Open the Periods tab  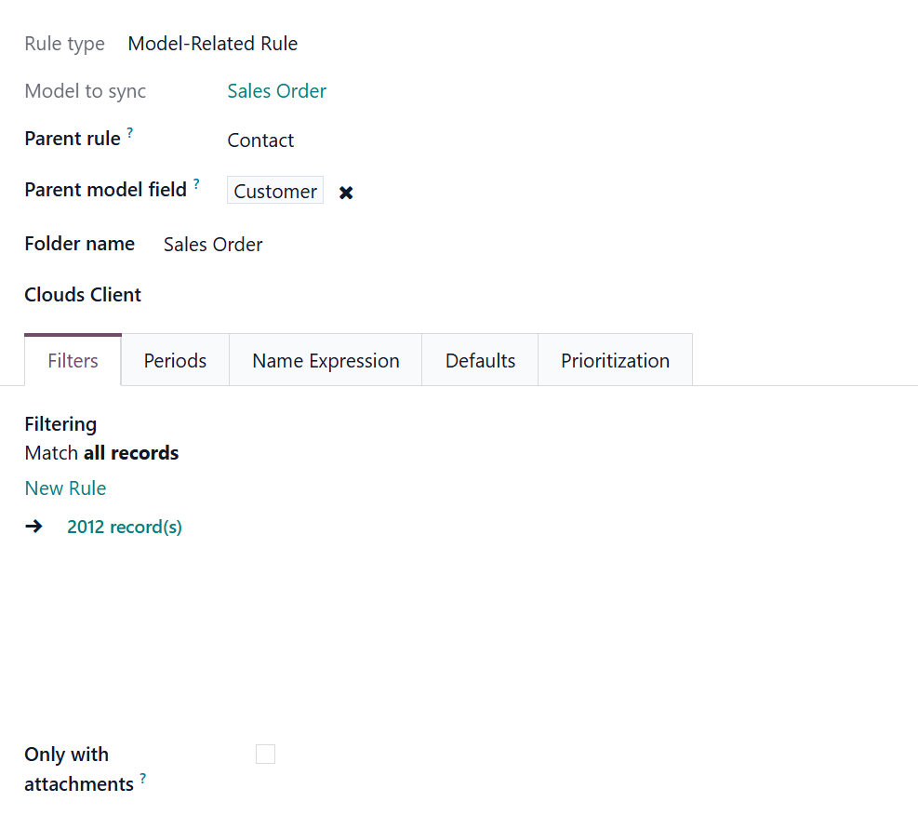[175, 361]
